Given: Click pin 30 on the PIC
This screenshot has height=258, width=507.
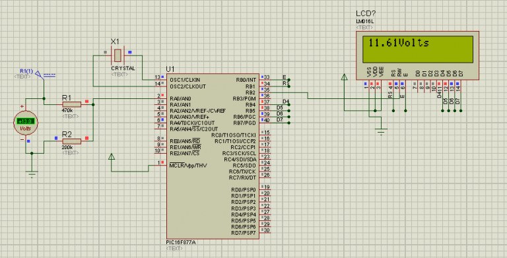Looking at the screenshot, I should 267,230.
